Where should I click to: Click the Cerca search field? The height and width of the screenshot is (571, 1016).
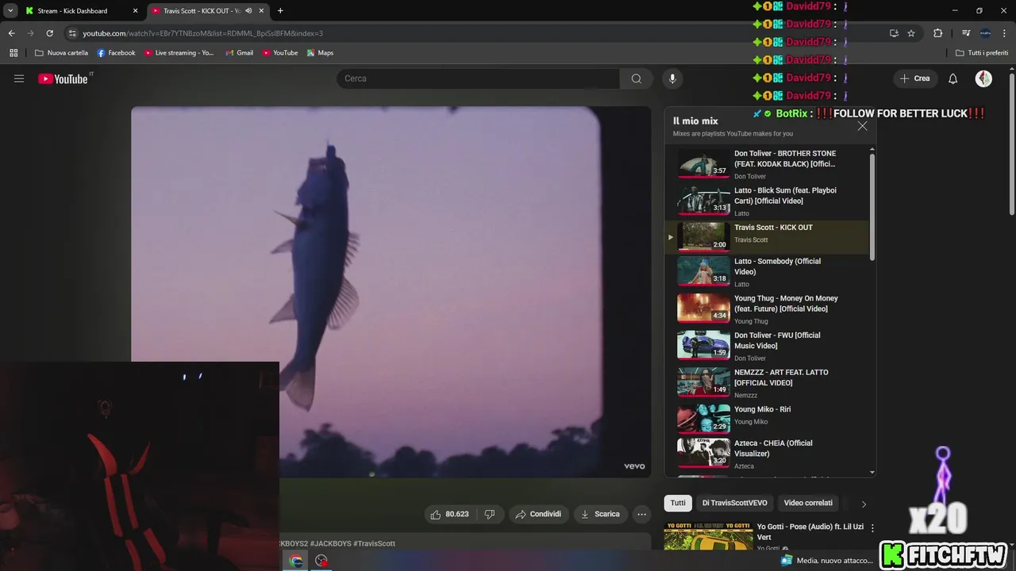point(478,79)
